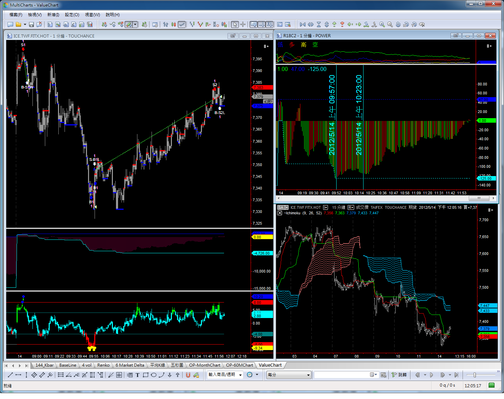Click the 0.00 yellow price label
504x399 pixels.
tap(263, 237)
